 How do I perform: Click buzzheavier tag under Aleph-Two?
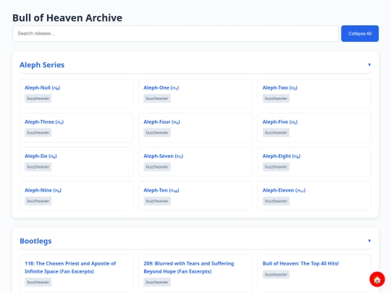(x=276, y=98)
